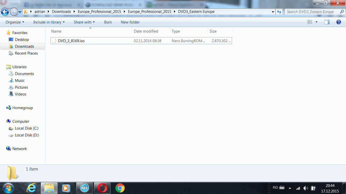346x194 pixels.
Task: Go back with the Back arrow button
Action: click(x=5, y=12)
